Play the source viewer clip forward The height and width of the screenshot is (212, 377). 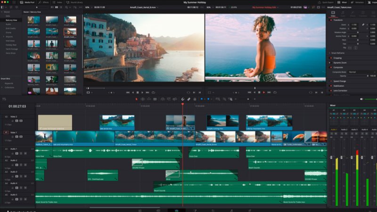point(142,92)
